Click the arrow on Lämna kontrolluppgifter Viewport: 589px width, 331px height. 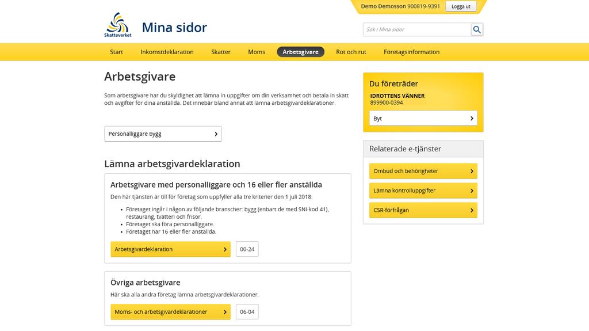pyautogui.click(x=472, y=191)
